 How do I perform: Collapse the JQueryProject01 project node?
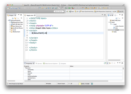[x=8, y=21]
